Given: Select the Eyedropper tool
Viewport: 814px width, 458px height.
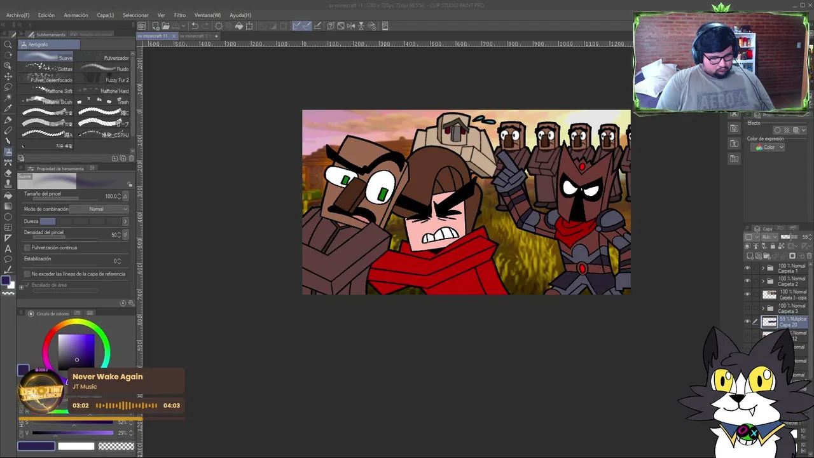Looking at the screenshot, I should [x=8, y=108].
